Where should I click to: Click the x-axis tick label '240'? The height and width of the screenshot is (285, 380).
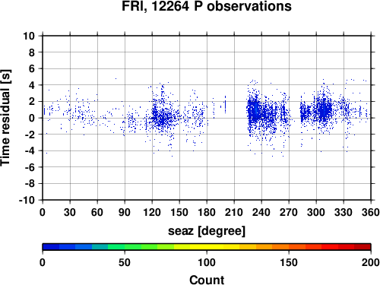pyautogui.click(x=261, y=212)
